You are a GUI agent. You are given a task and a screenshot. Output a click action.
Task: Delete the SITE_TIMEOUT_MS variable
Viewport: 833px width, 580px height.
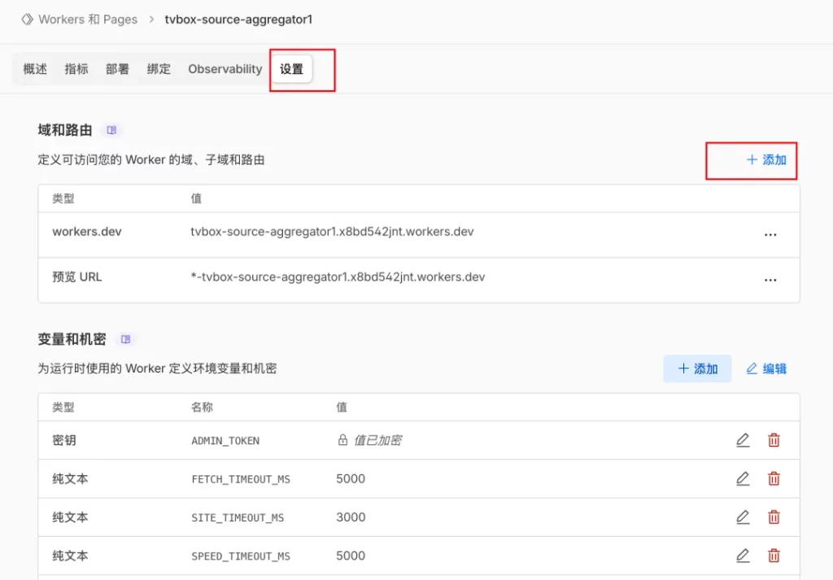(x=774, y=517)
